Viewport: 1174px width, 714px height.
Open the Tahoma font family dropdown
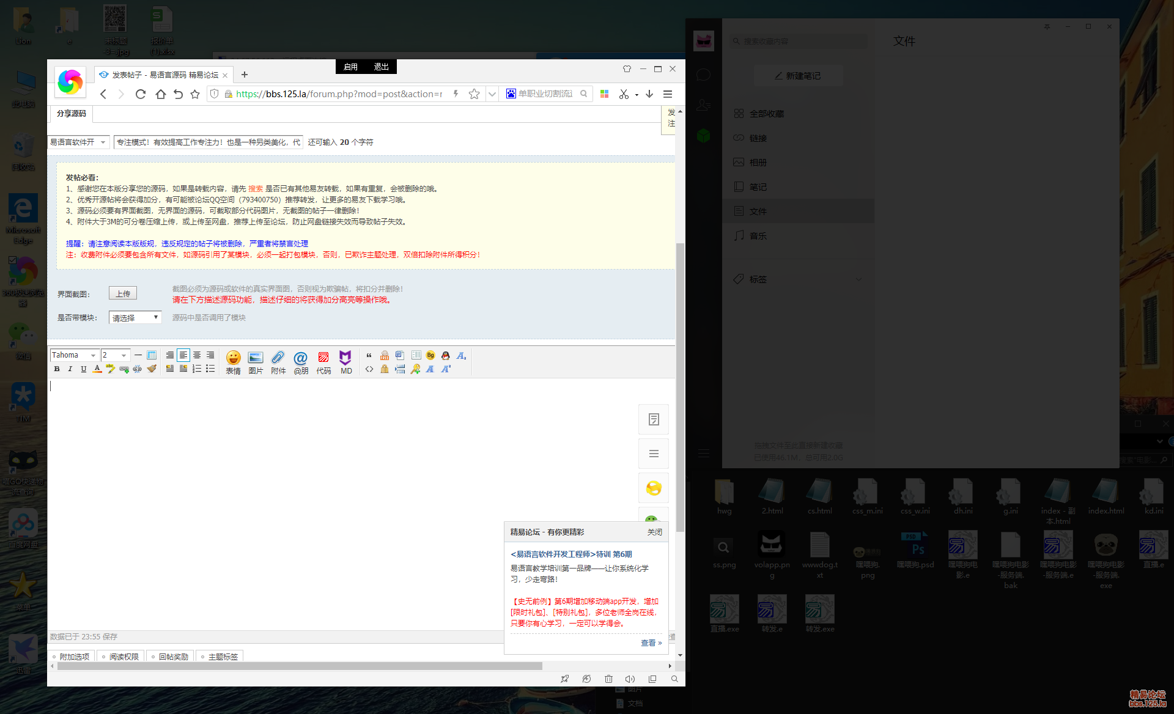(x=74, y=355)
